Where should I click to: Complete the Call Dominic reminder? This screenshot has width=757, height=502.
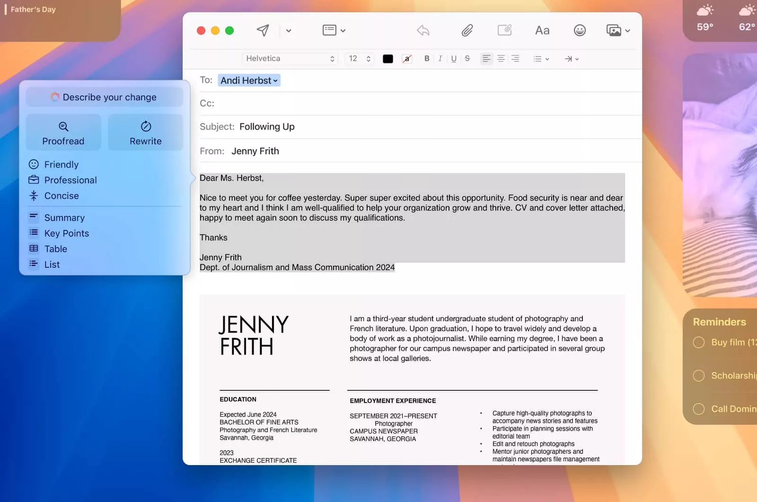tap(698, 409)
